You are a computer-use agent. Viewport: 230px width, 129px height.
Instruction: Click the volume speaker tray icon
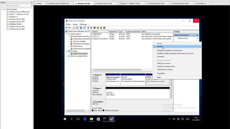[x=174, y=119]
